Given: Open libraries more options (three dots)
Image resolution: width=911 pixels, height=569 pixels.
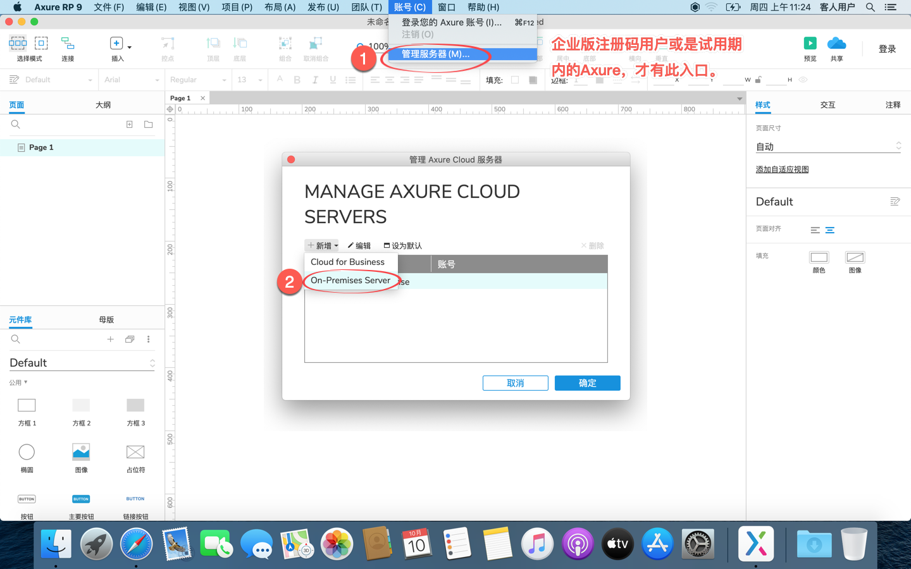Looking at the screenshot, I should click(x=149, y=340).
